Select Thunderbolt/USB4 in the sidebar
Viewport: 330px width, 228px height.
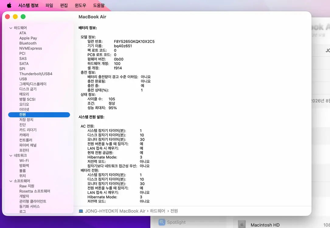coord(36,74)
